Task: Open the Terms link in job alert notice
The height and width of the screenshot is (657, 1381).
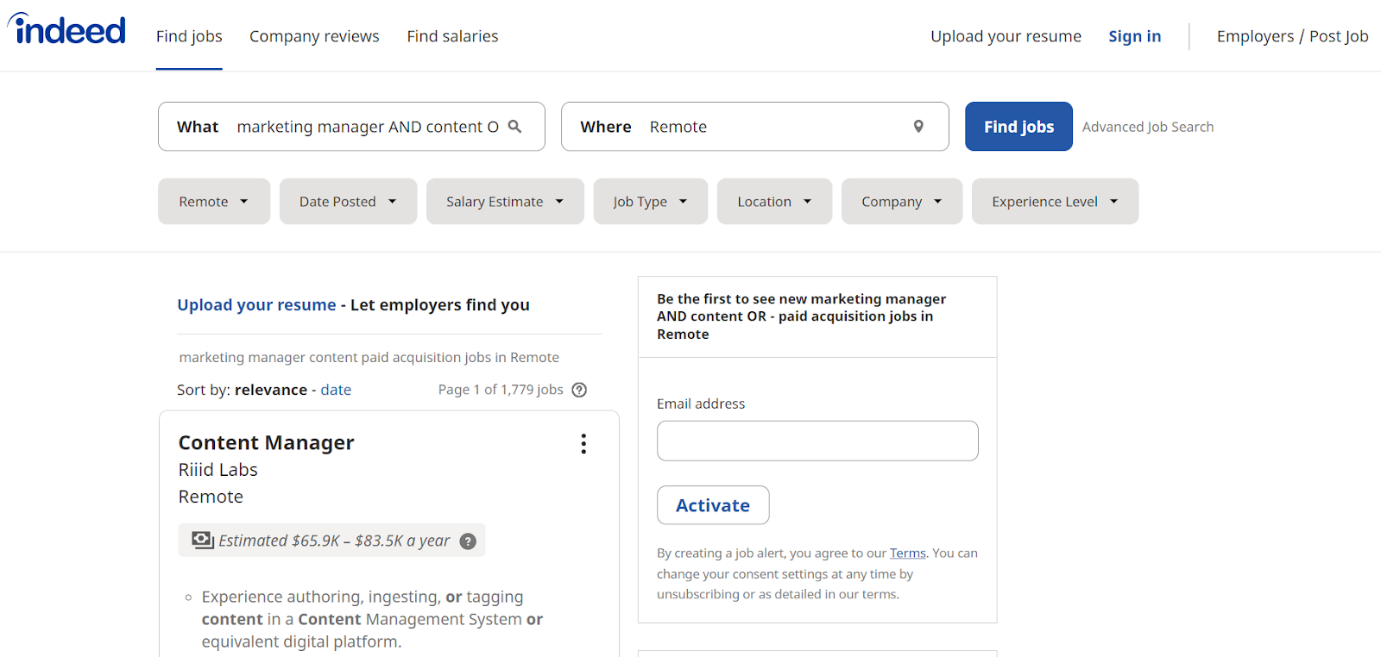Action: [x=907, y=554]
